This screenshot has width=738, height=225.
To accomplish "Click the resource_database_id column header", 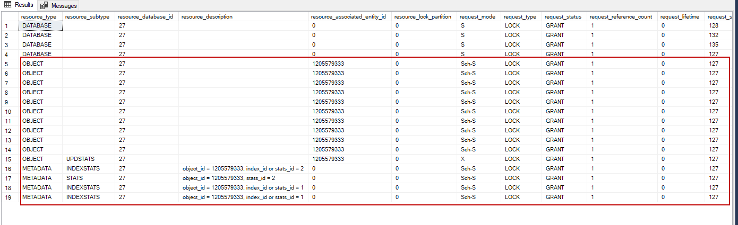I will point(145,17).
